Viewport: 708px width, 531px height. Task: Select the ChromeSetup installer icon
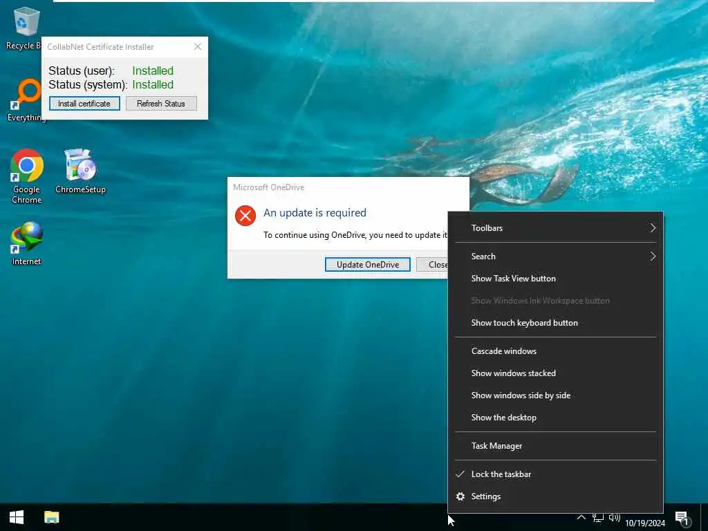point(80,171)
